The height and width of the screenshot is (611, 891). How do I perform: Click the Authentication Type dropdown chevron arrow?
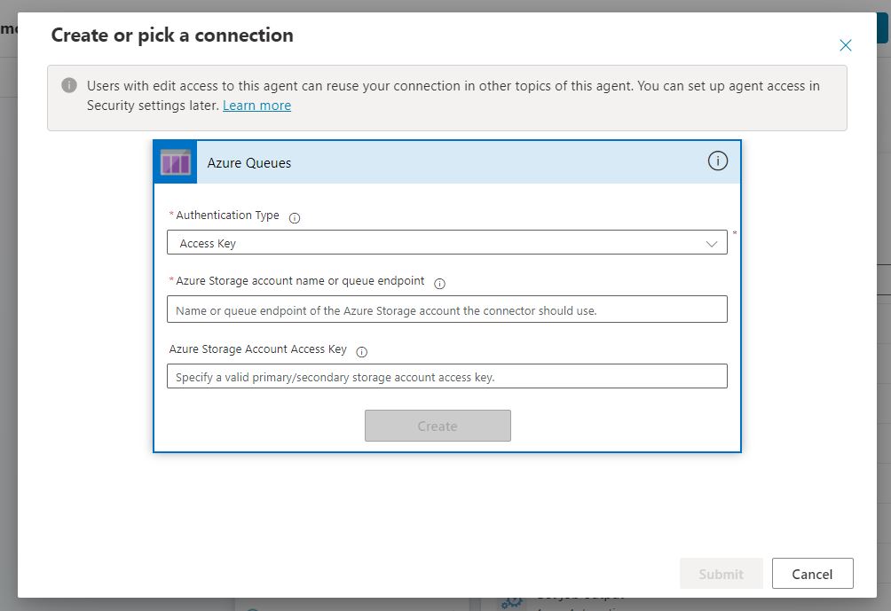(711, 244)
